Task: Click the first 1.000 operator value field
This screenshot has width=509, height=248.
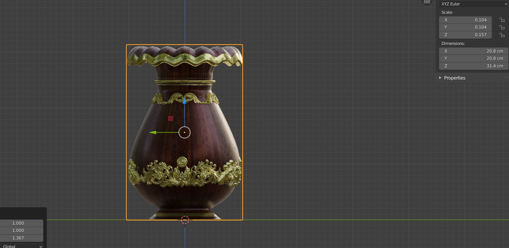Action: 21,223
